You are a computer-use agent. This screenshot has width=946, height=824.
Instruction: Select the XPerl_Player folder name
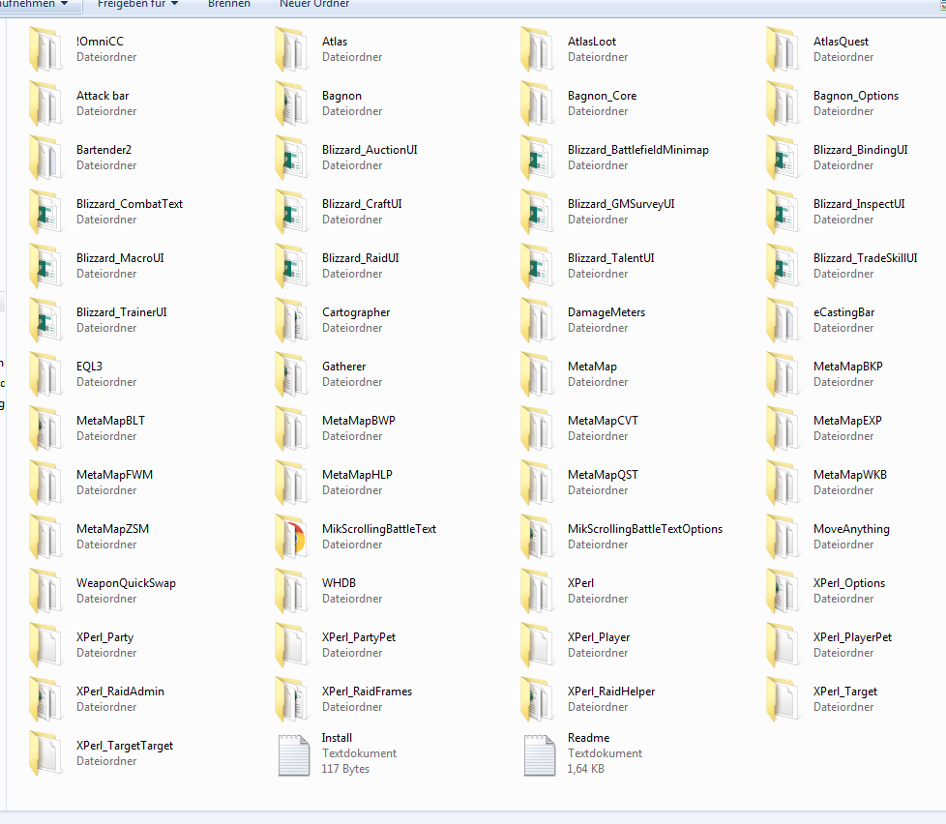tap(599, 637)
